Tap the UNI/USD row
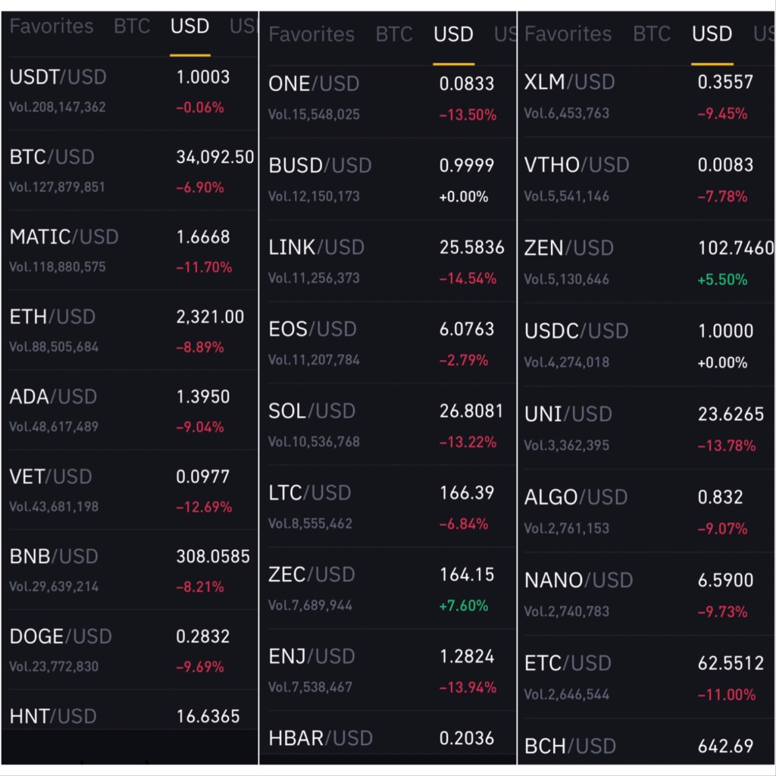 pyautogui.click(x=568, y=414)
